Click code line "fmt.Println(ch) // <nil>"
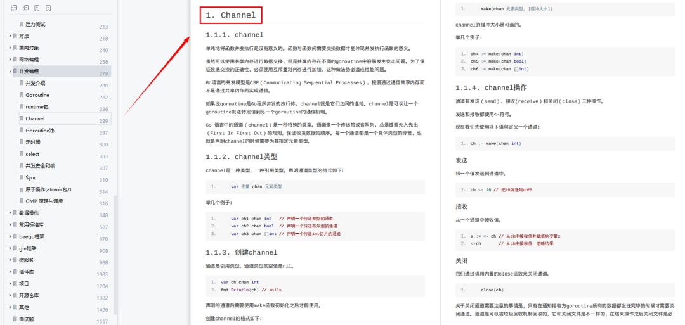Image resolution: width=685 pixels, height=325 pixels. click(251, 290)
